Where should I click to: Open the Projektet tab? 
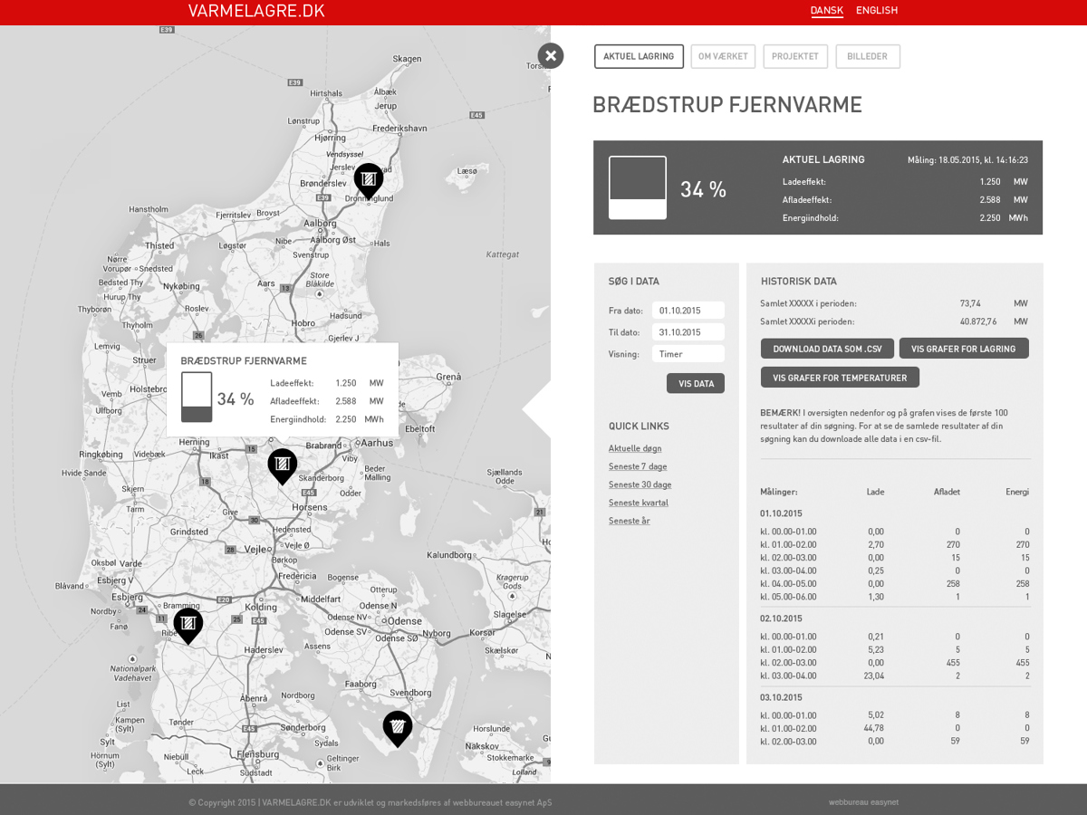click(795, 56)
